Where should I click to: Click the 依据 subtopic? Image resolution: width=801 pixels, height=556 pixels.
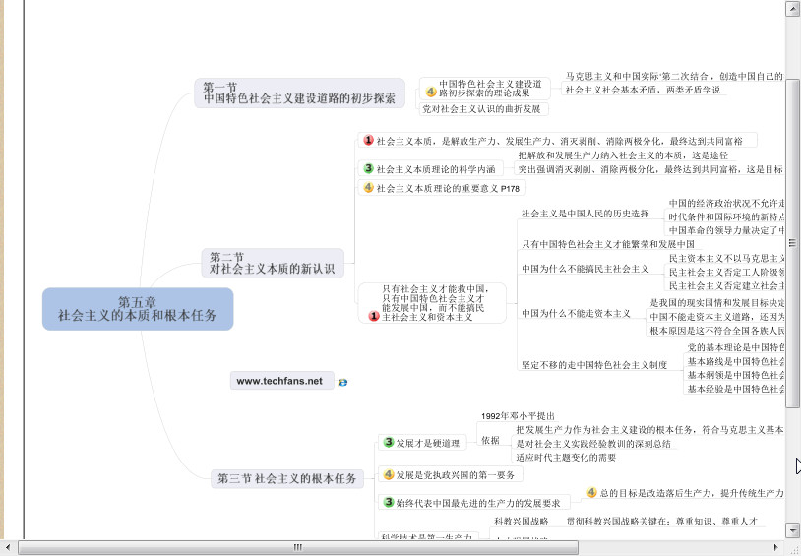click(490, 440)
